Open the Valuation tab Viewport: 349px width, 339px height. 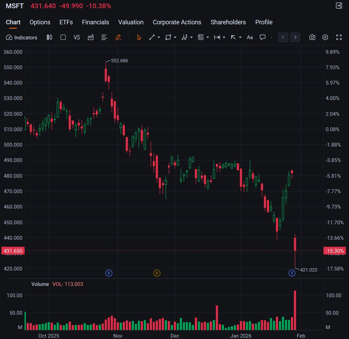coord(131,22)
